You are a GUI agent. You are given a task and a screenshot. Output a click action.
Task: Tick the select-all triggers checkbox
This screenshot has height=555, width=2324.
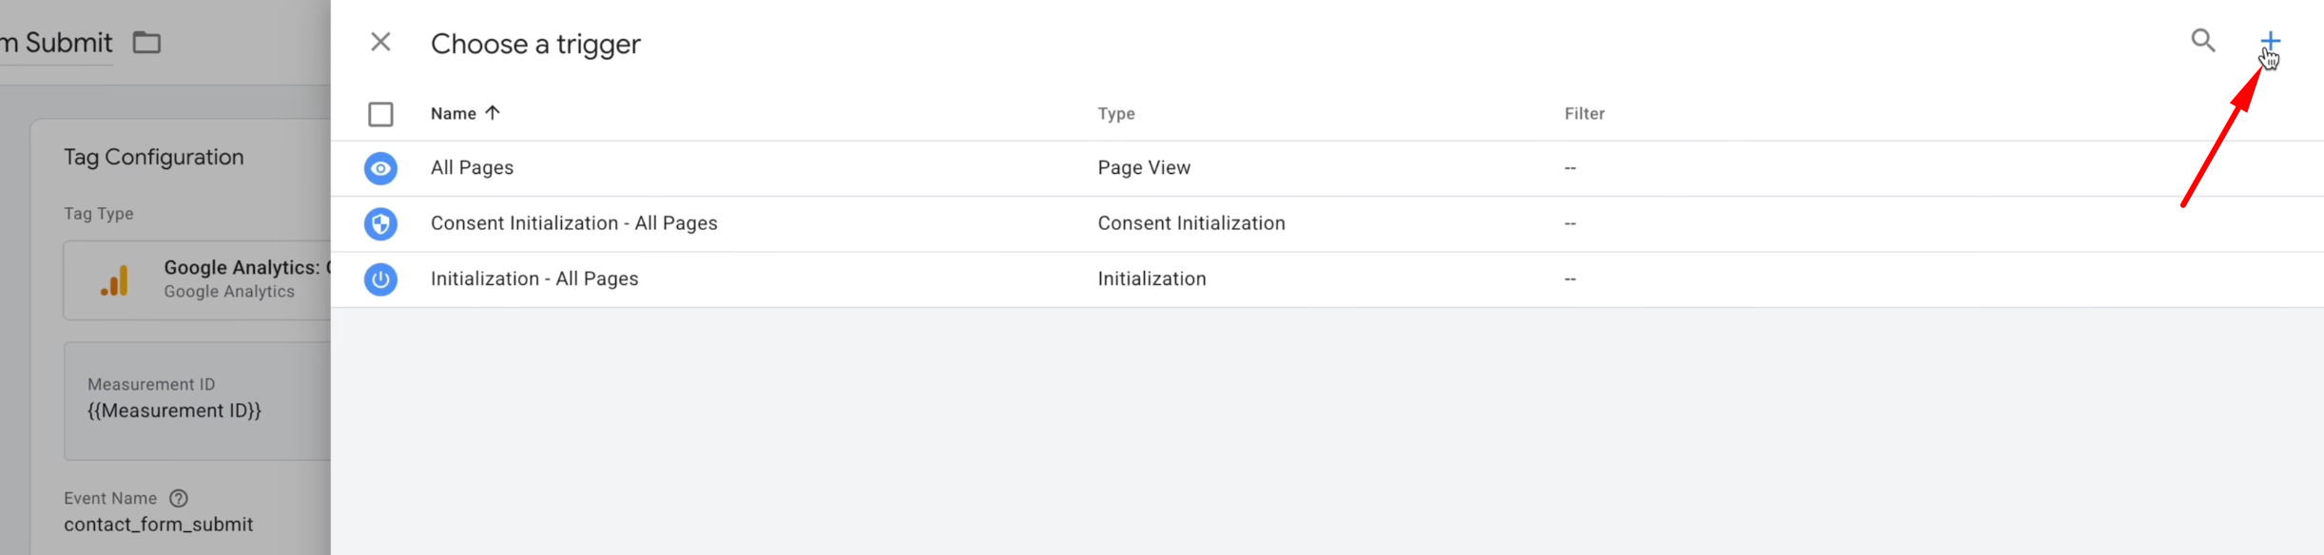[x=380, y=114]
